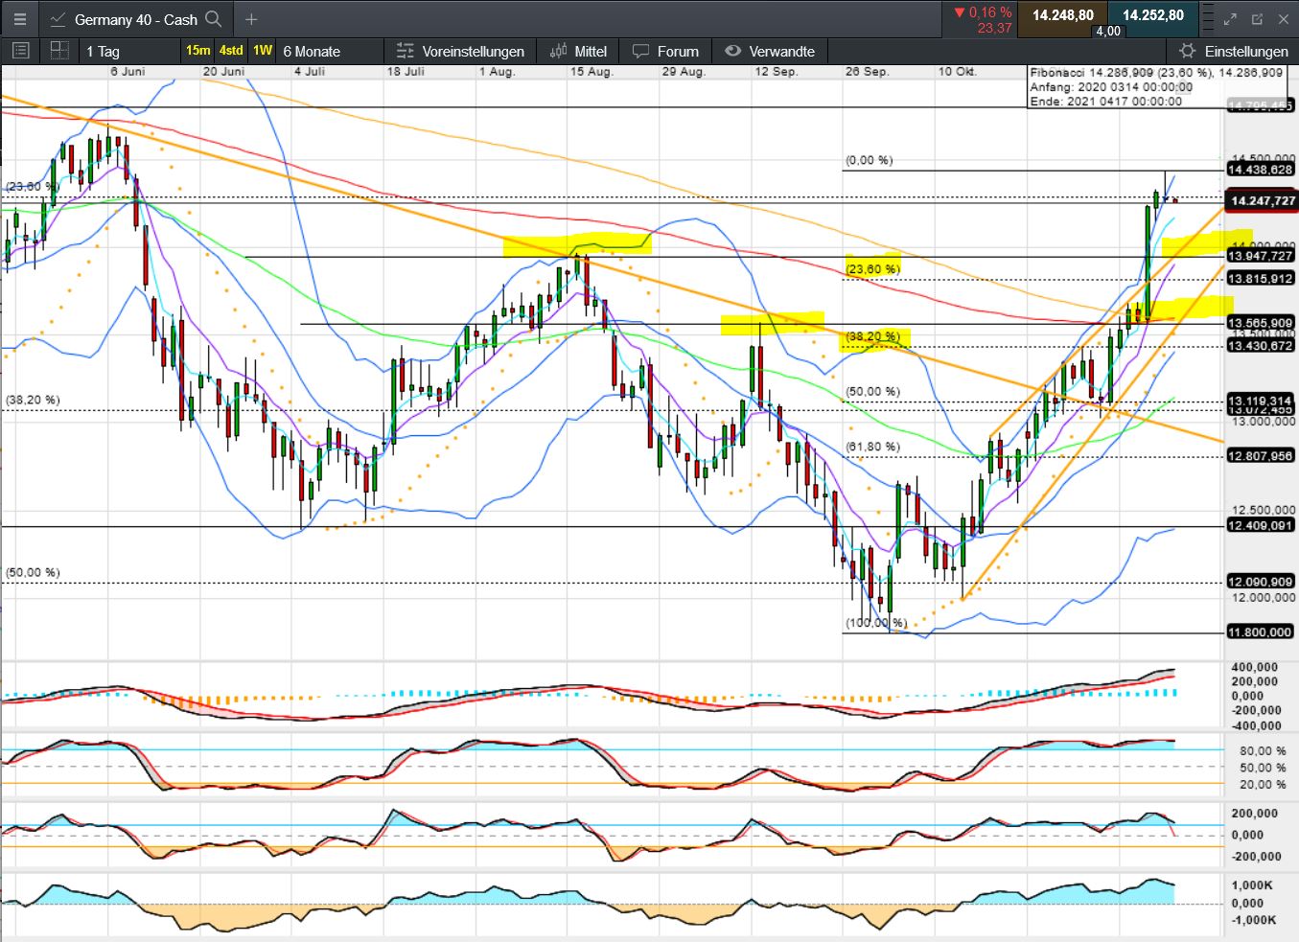Click the highlighted Fibonacci (38,20 %) label
The height and width of the screenshot is (942, 1299).
[873, 337]
